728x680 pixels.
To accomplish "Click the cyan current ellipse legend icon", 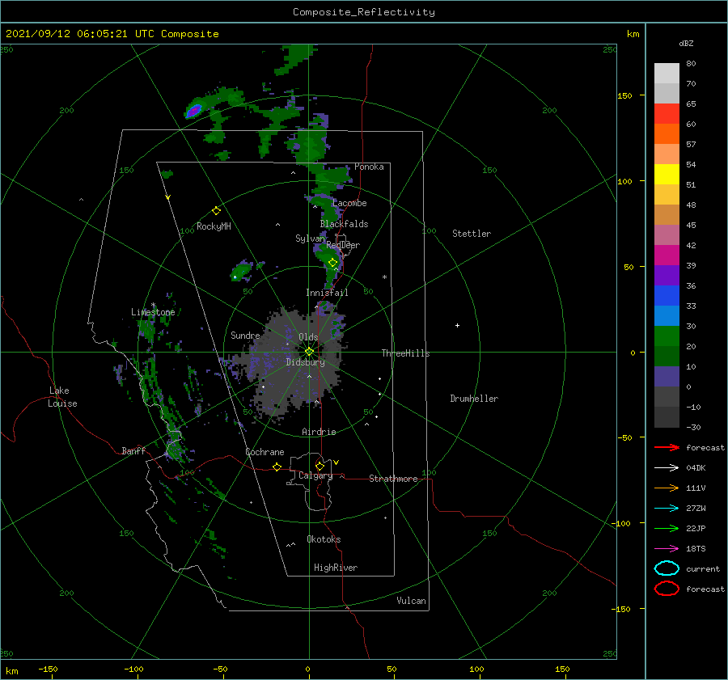I will point(667,568).
